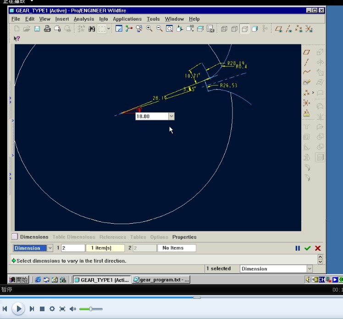This screenshot has height=319, width=343.
Task: Click media player Stop button
Action: click(42, 309)
